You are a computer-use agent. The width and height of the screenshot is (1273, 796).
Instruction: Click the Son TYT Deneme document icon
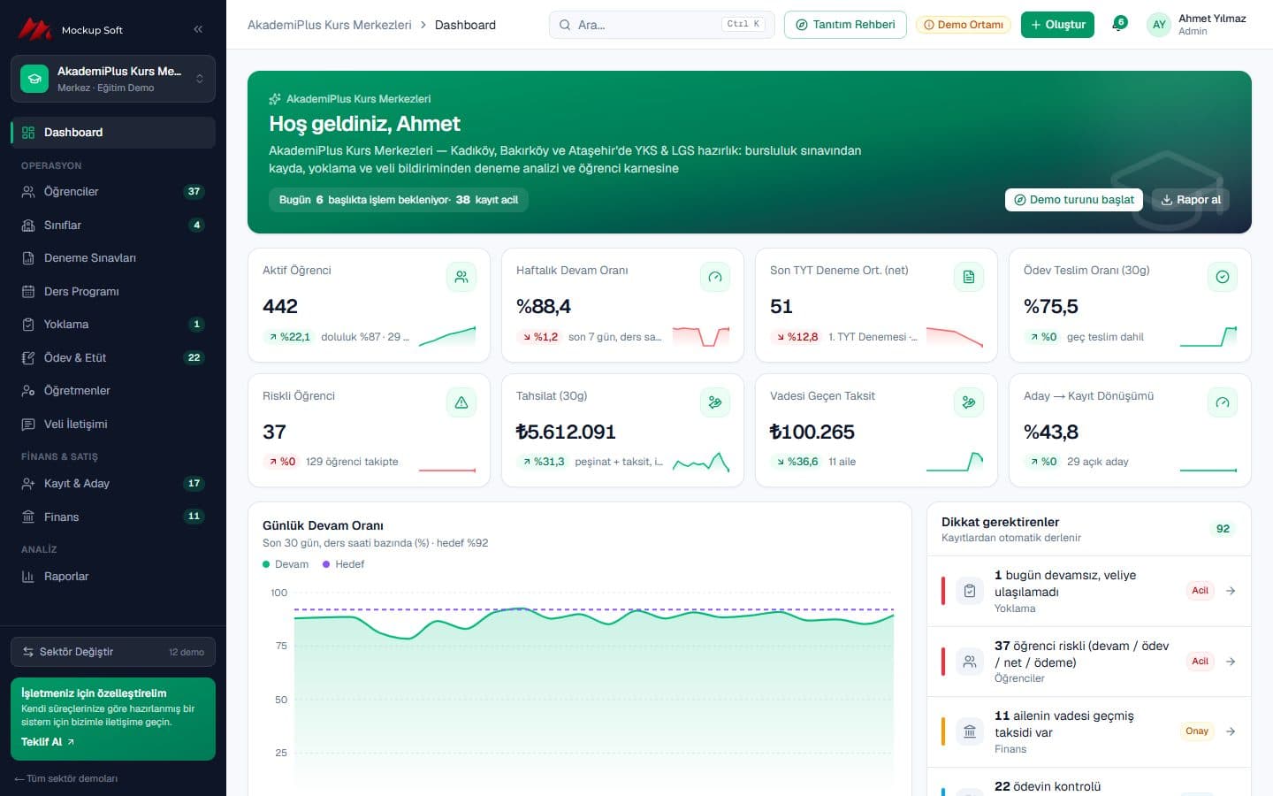click(969, 277)
